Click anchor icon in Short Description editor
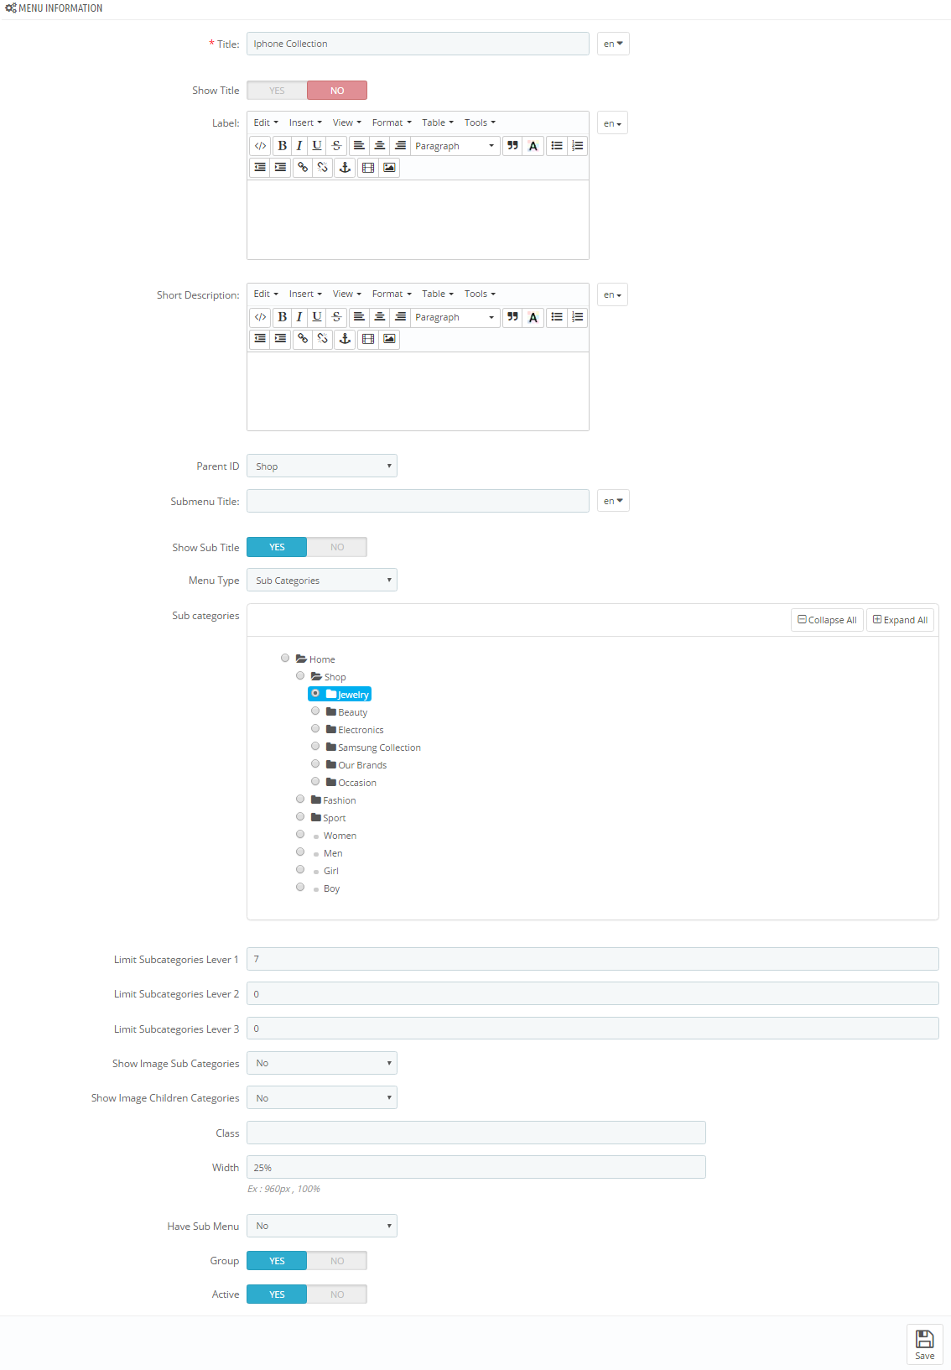 click(x=345, y=339)
